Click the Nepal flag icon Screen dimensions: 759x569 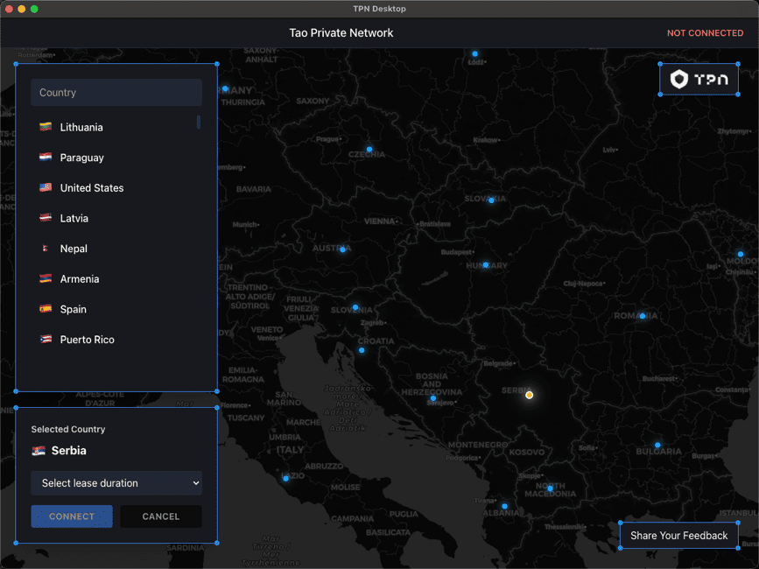pyautogui.click(x=46, y=249)
